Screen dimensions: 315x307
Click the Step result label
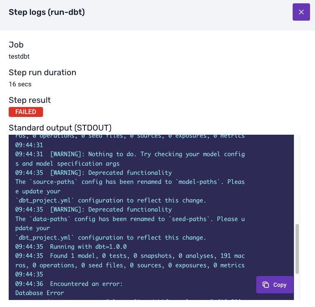30,100
